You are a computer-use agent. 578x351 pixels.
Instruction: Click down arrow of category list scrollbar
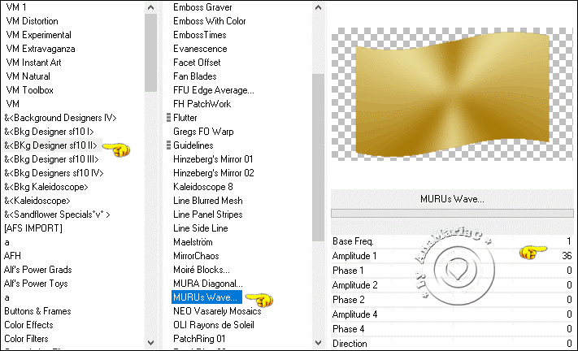pyautogui.click(x=150, y=343)
